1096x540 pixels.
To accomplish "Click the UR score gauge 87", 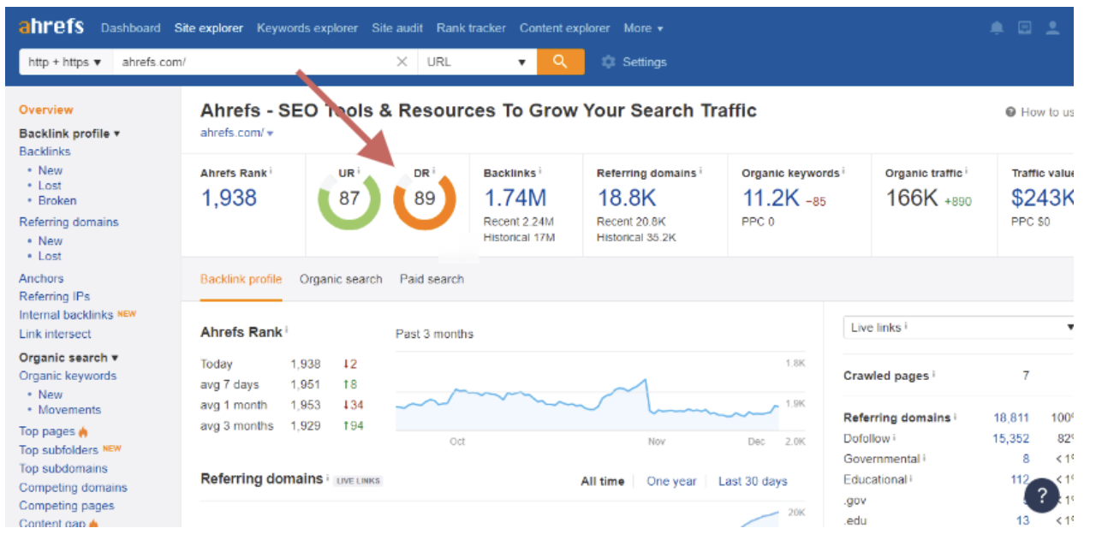I will tap(348, 199).
